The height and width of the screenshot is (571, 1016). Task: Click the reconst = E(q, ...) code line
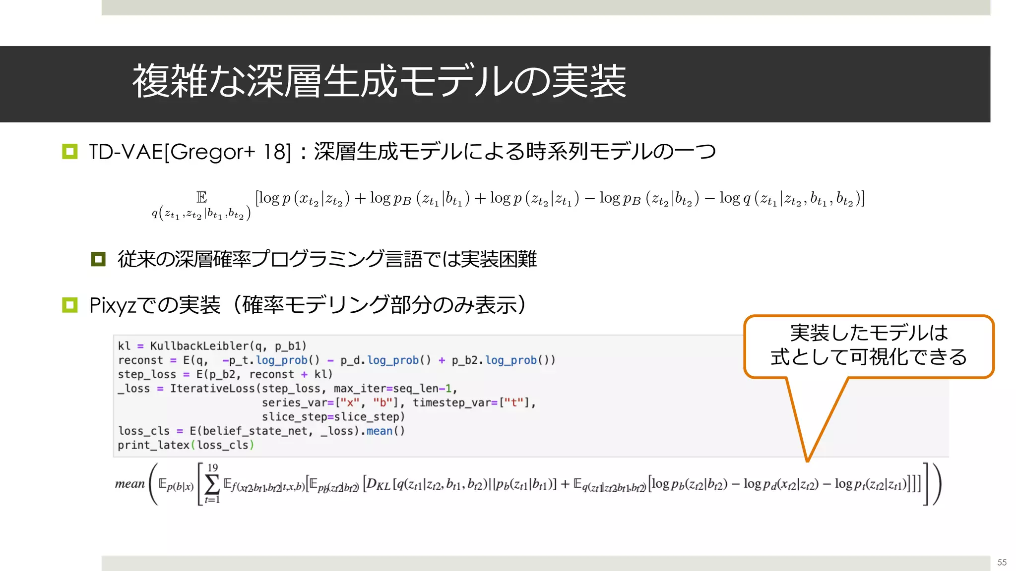pyautogui.click(x=336, y=360)
